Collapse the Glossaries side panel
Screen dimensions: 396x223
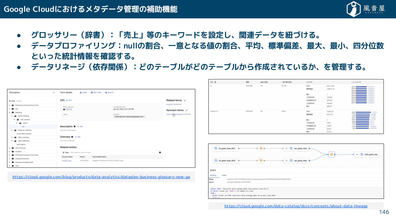[54, 93]
